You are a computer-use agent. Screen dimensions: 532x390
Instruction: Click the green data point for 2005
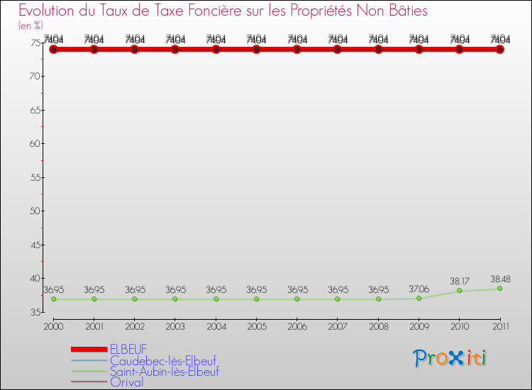257,299
